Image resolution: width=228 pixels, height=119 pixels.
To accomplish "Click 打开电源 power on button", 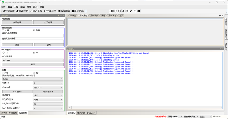I will pos(48,22).
